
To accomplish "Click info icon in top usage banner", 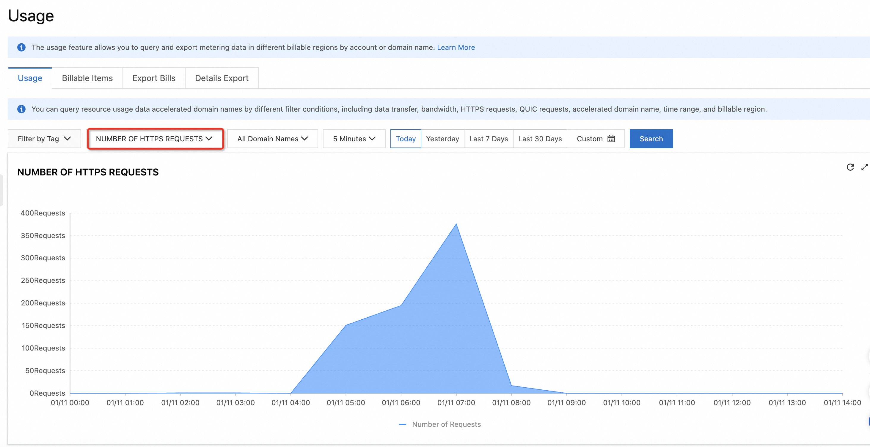I will tap(21, 47).
